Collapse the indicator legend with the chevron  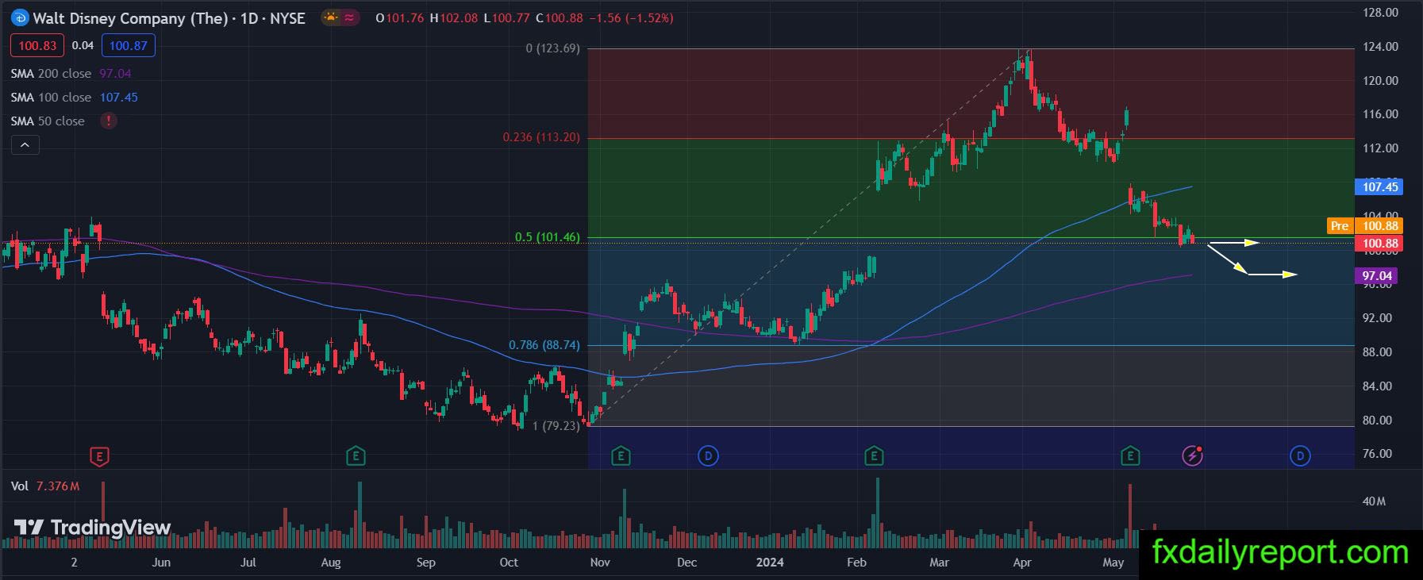pyautogui.click(x=25, y=145)
